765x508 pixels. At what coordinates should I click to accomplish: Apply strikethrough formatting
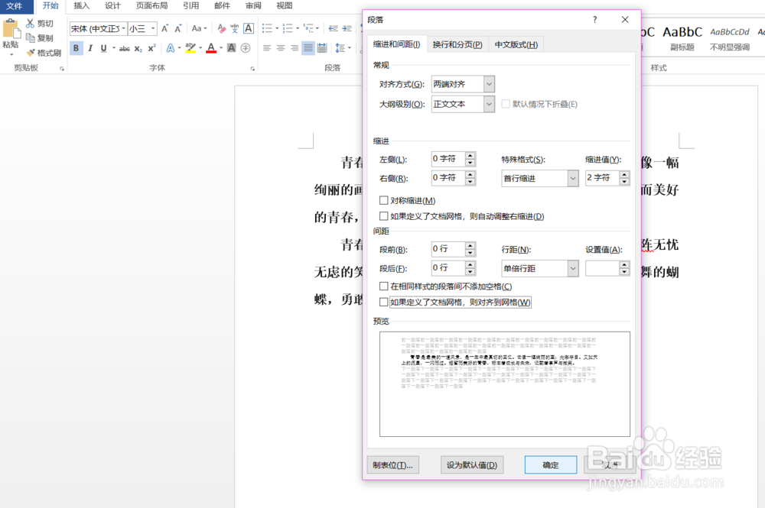(123, 48)
